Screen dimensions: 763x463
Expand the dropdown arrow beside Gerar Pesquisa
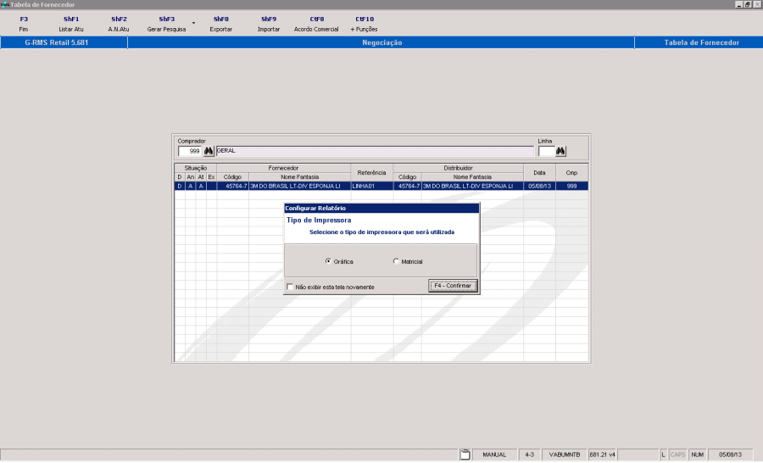[193, 23]
